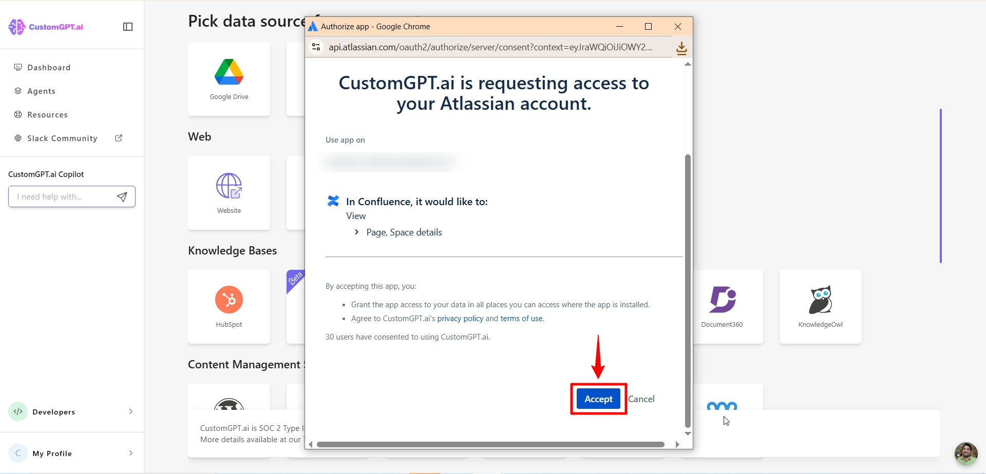The width and height of the screenshot is (986, 474).
Task: Click the 'Use app on' label
Action: point(345,140)
